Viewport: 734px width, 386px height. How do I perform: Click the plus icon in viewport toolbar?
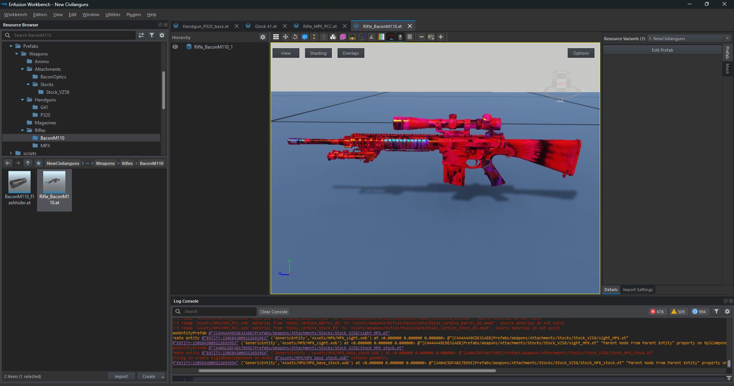pyautogui.click(x=441, y=37)
